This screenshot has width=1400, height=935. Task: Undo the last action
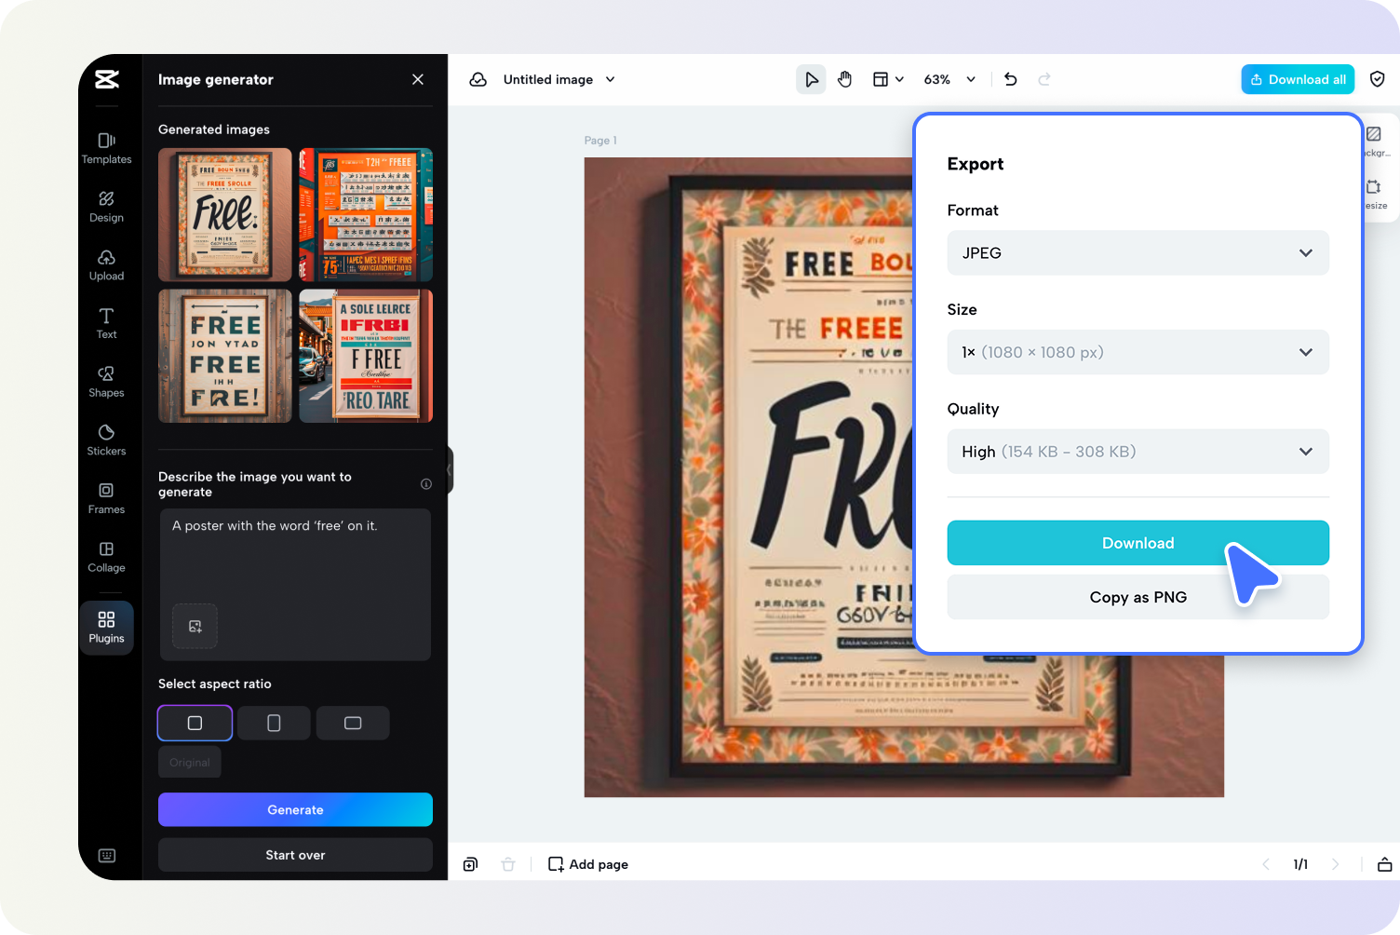coord(1011,79)
